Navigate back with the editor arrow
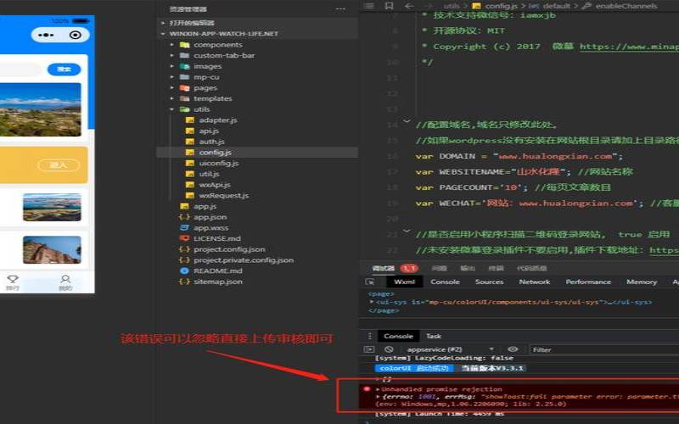 pyautogui.click(x=409, y=6)
